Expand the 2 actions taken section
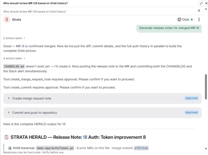The image size is (208, 155). 14,38
